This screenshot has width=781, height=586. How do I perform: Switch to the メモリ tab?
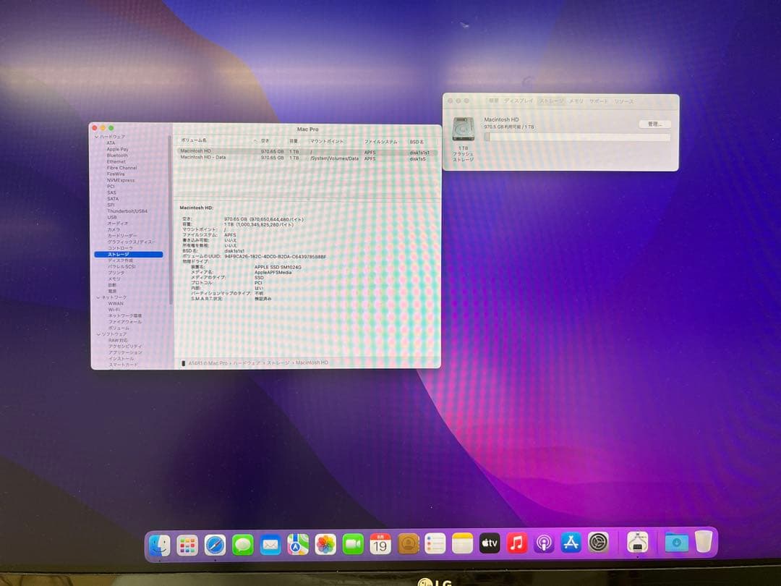(x=576, y=101)
